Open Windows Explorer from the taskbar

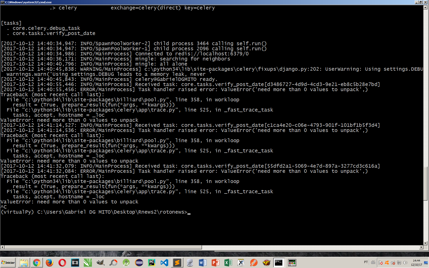click(24, 263)
